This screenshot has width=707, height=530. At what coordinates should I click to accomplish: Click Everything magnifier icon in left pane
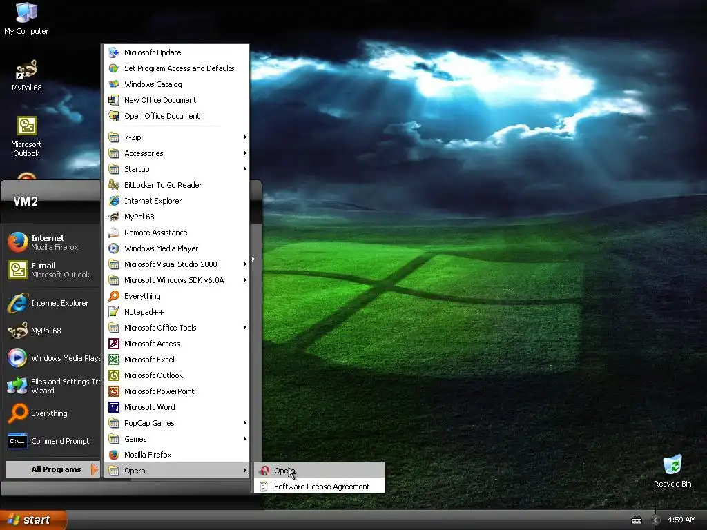(17, 413)
